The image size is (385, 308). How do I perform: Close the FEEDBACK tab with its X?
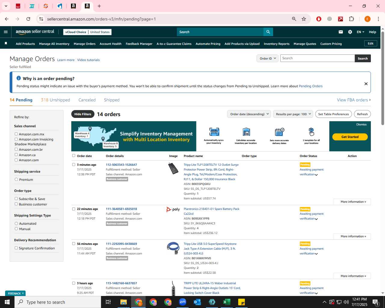(23, 293)
